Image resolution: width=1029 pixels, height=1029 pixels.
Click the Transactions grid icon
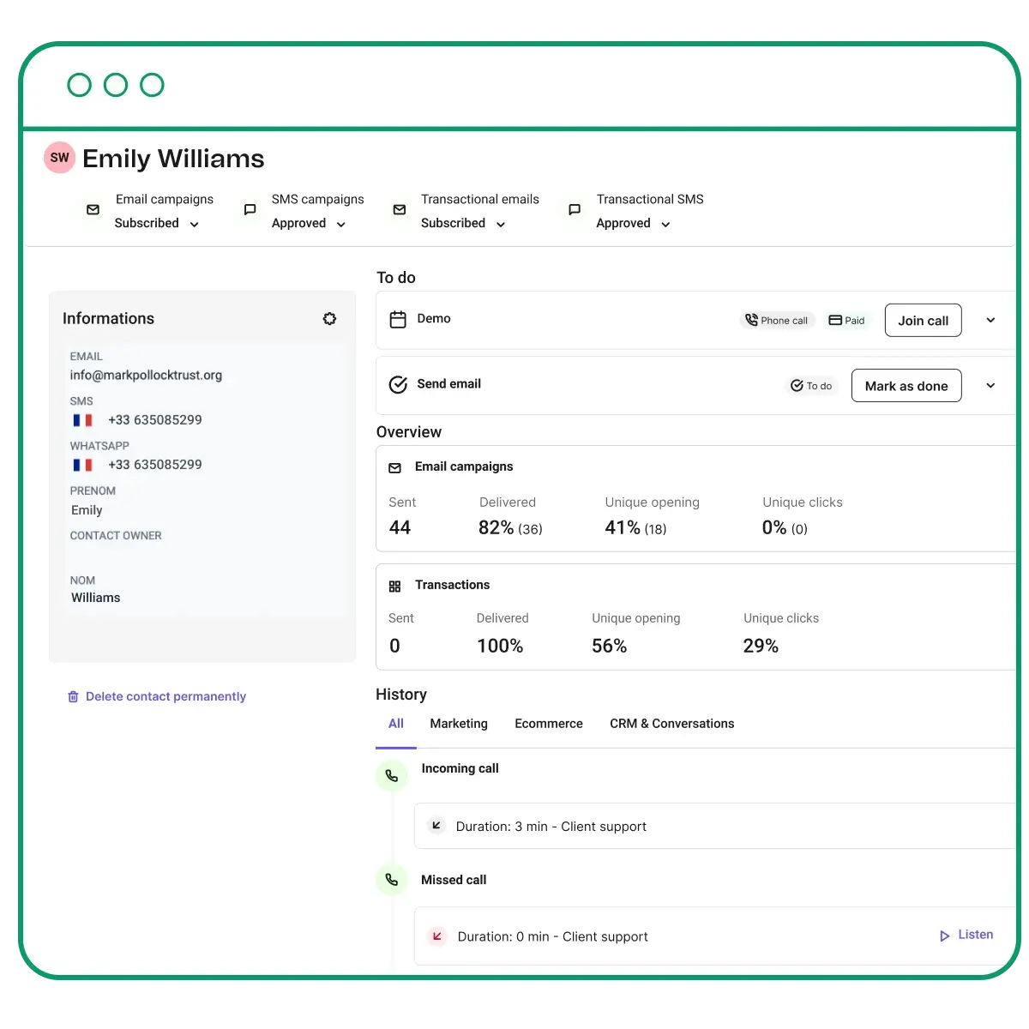click(395, 586)
